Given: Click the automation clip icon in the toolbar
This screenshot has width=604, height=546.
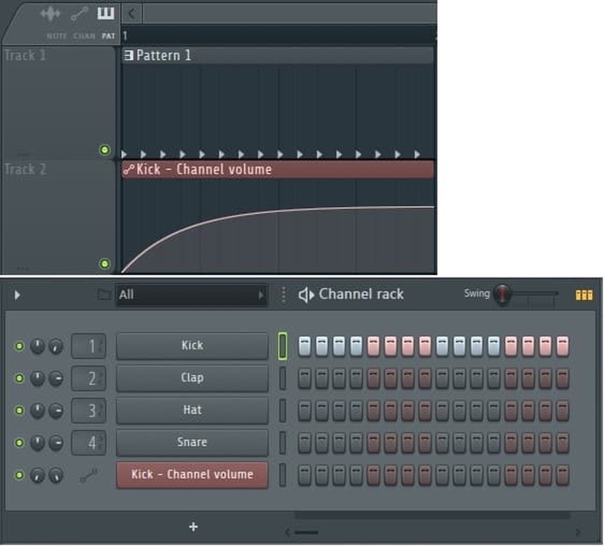Looking at the screenshot, I should coord(79,14).
